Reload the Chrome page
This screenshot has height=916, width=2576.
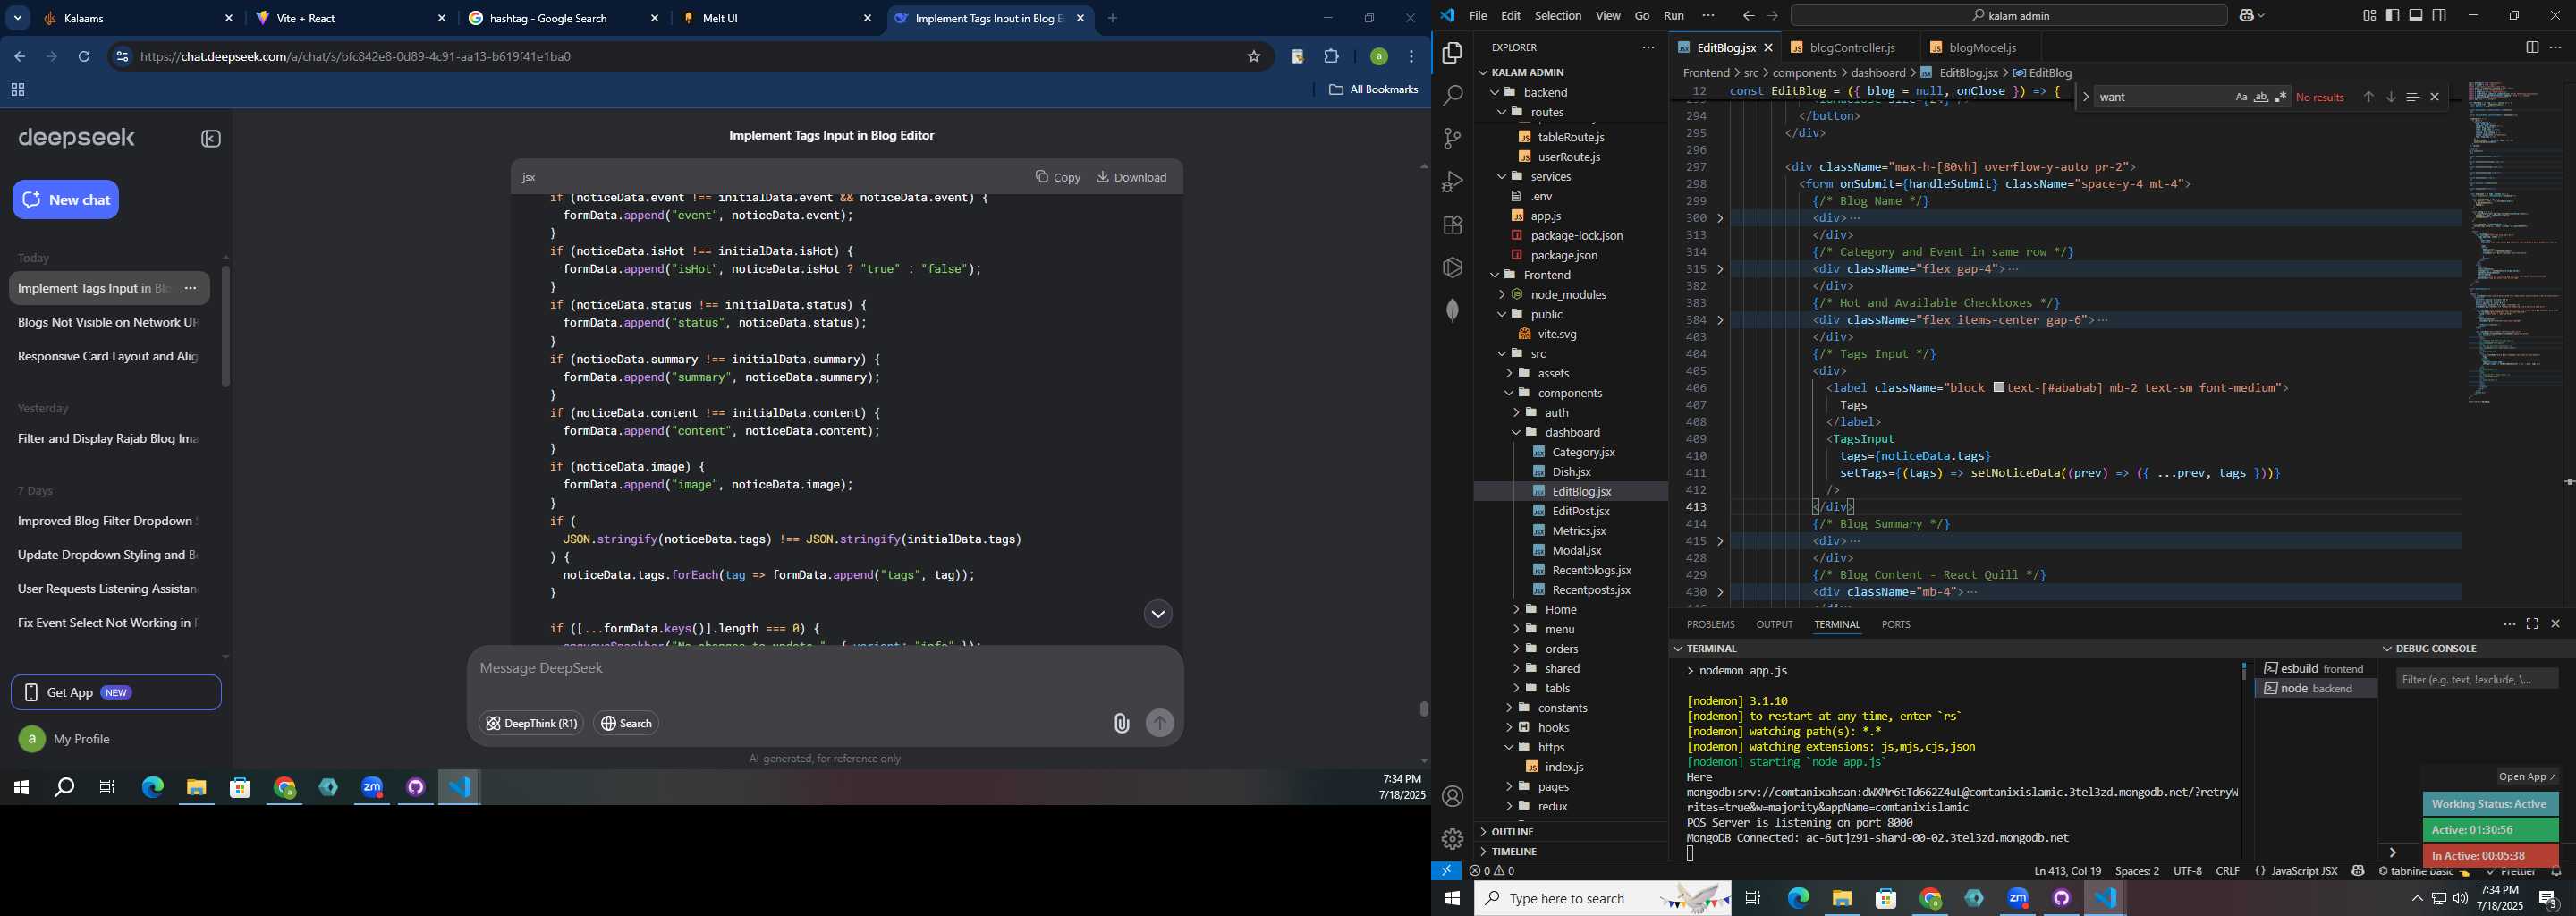[x=84, y=57]
